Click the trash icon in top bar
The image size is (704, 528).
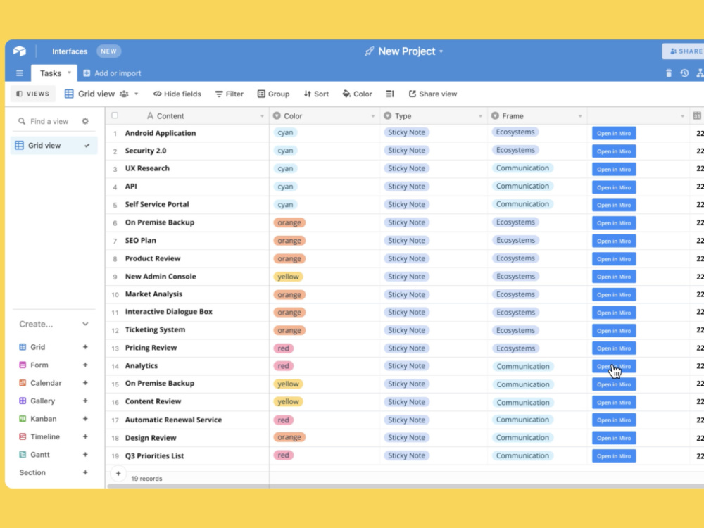pyautogui.click(x=669, y=73)
